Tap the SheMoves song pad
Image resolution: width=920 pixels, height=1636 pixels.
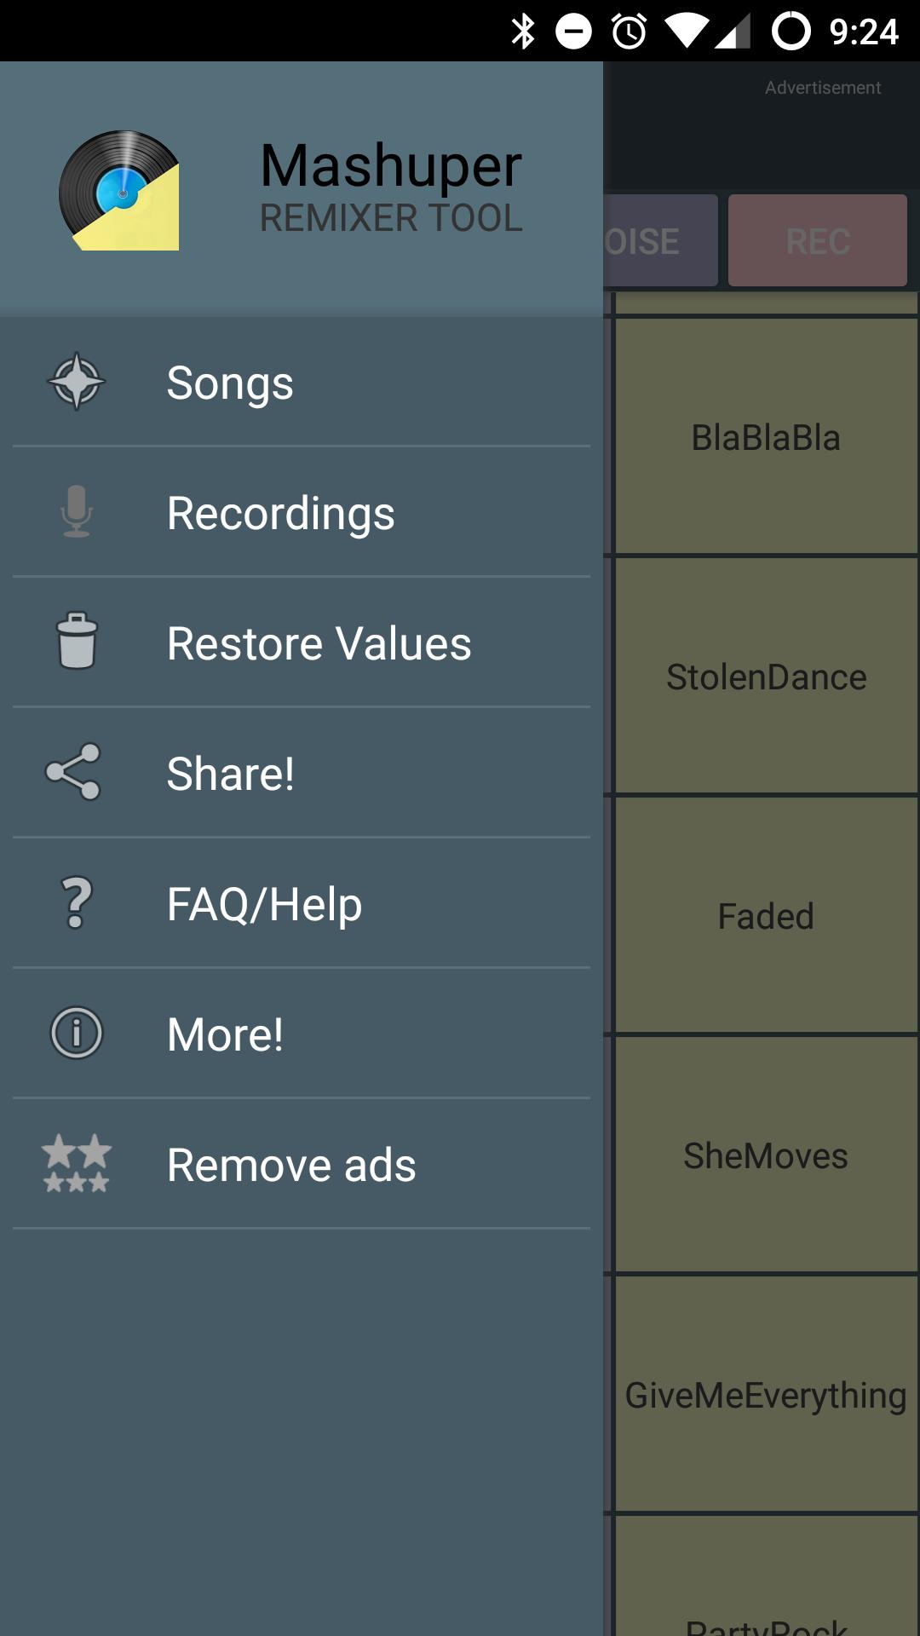tap(765, 1155)
